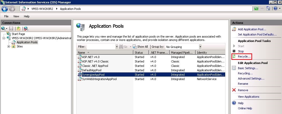Expand the Sites tree node
Viewport: 282px width, 114px height.
pyautogui.click(x=9, y=46)
